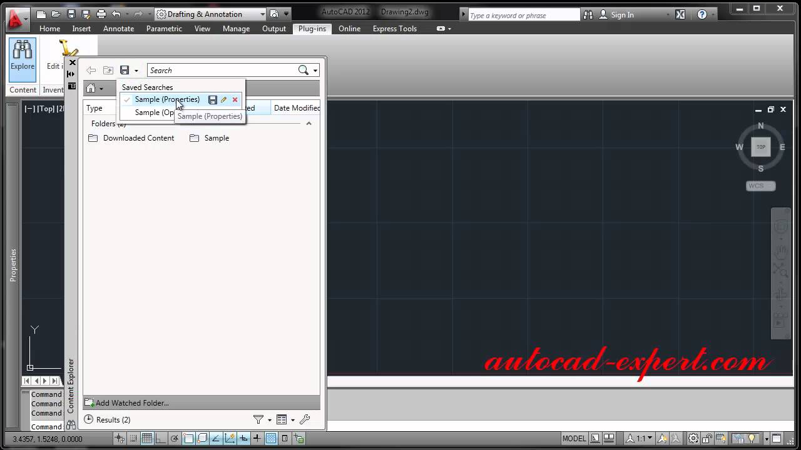Click the back arrow in Content Explorer
Screen dimensions: 801x450
[x=91, y=71]
